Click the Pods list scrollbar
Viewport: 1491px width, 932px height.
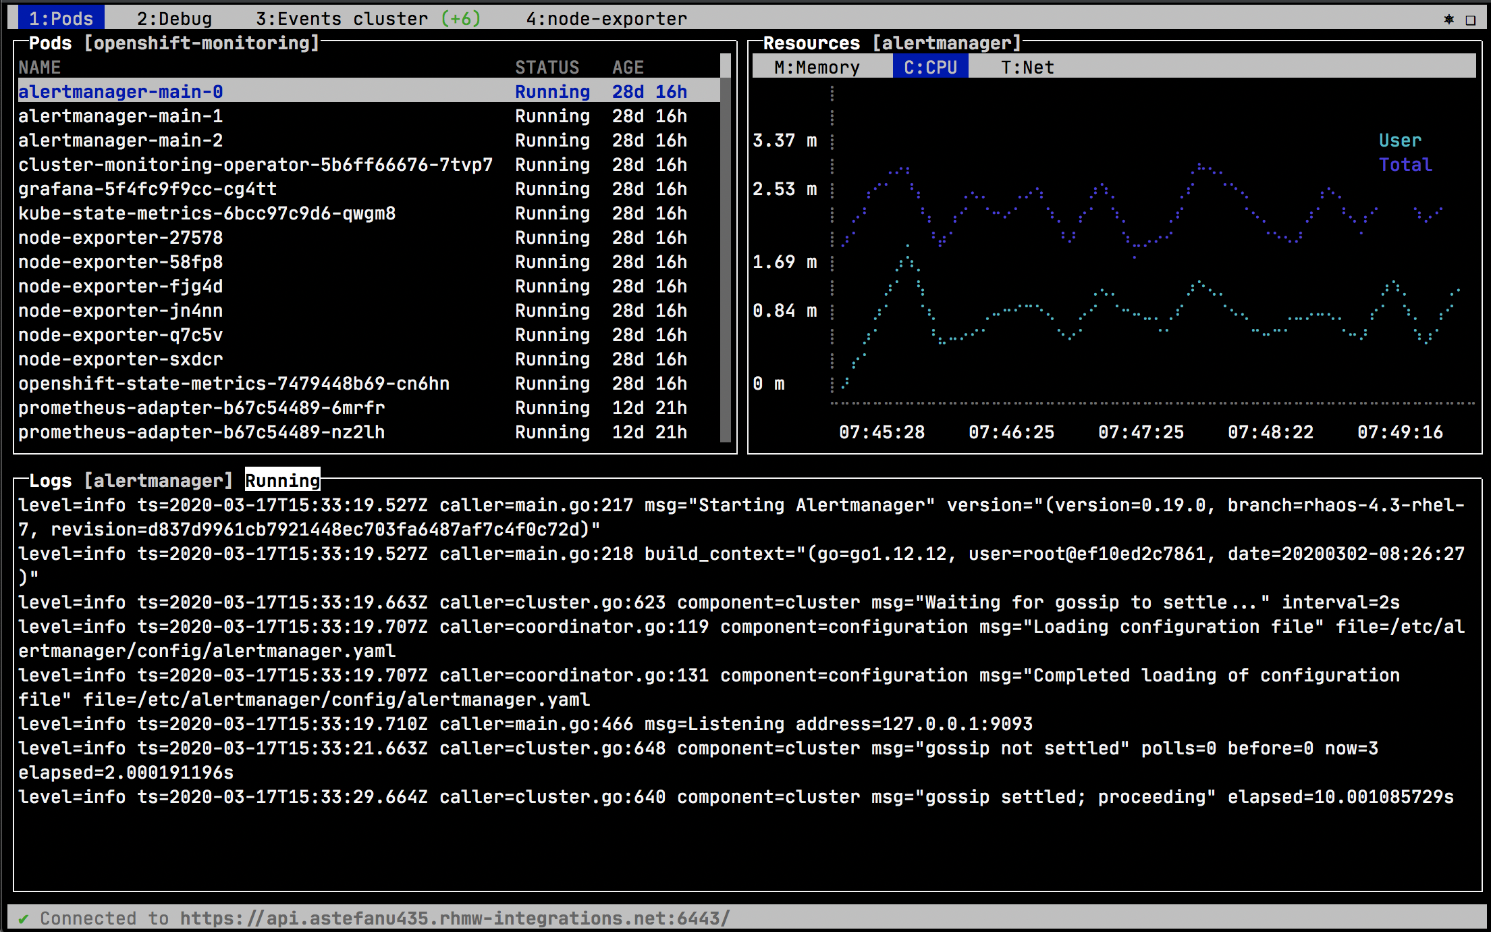[726, 249]
